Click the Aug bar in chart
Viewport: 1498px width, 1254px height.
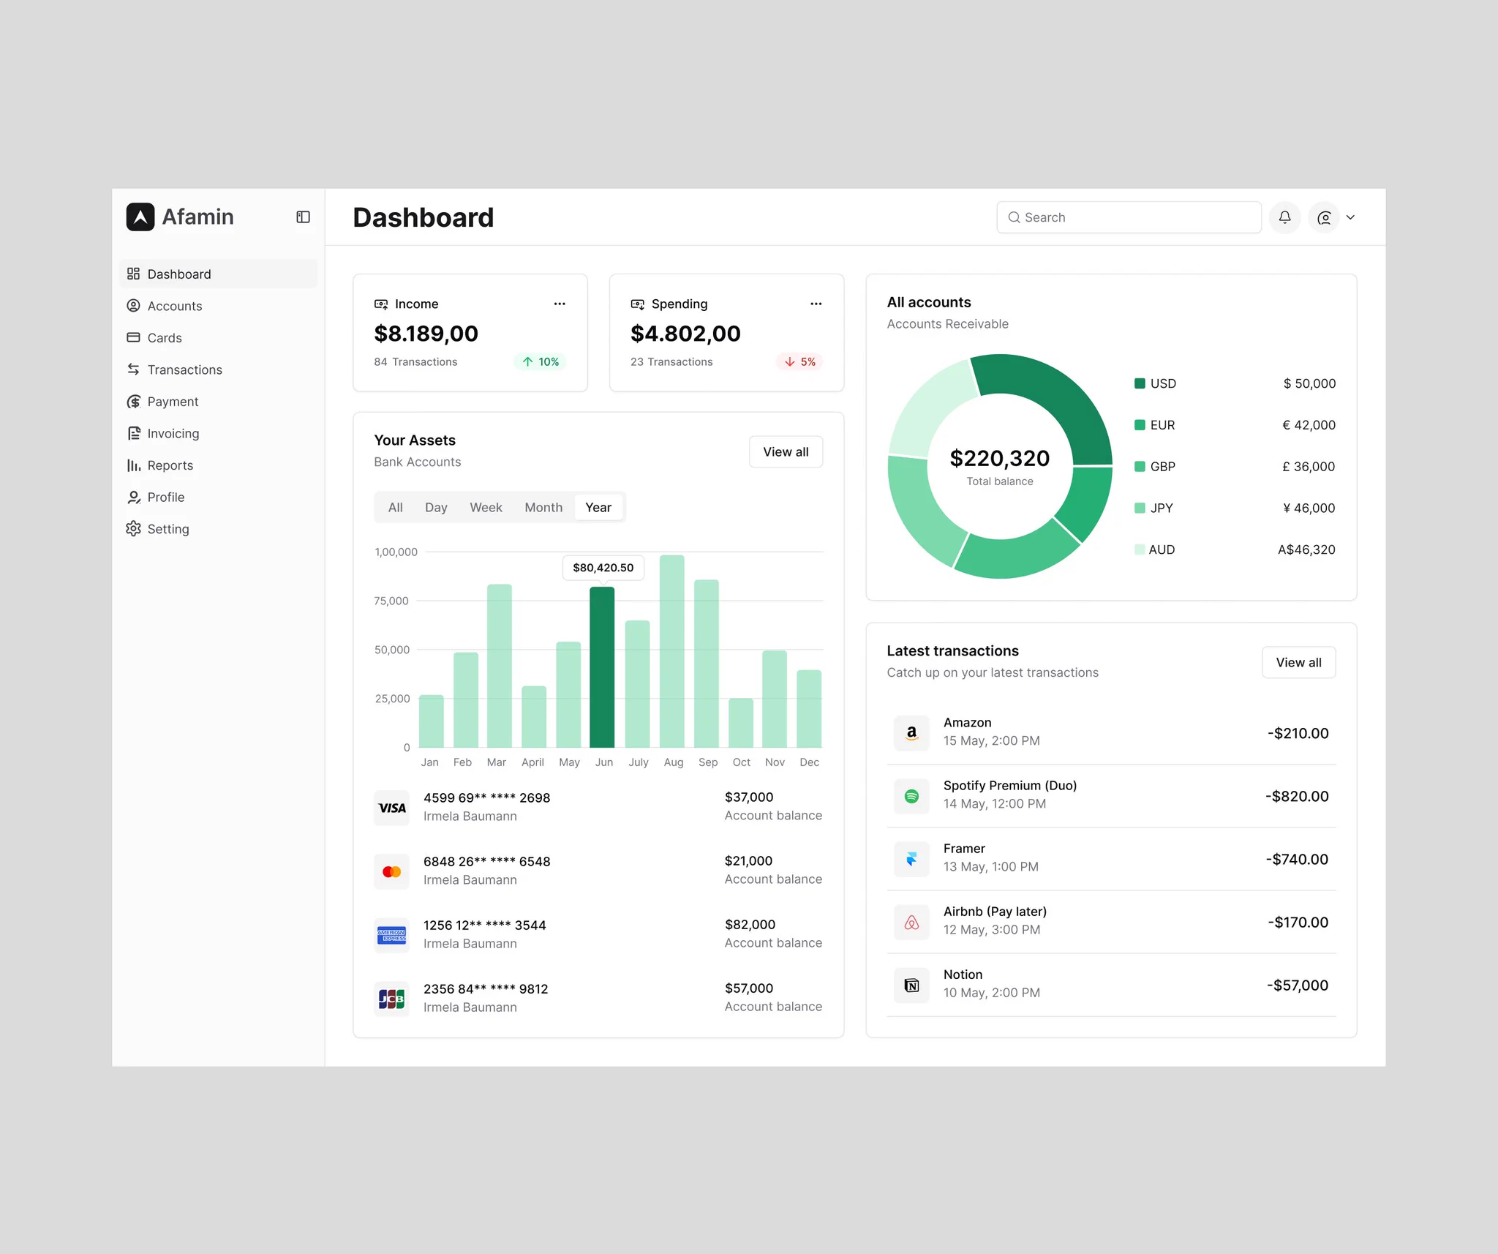point(672,650)
